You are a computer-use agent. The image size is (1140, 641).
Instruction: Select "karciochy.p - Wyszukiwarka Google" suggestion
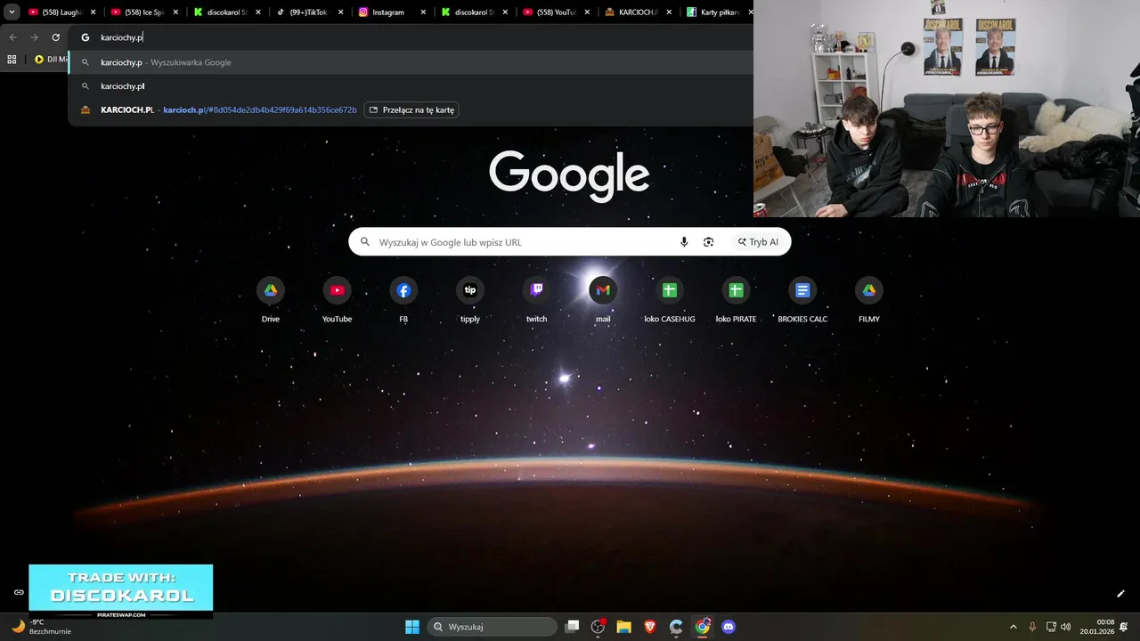(411, 62)
